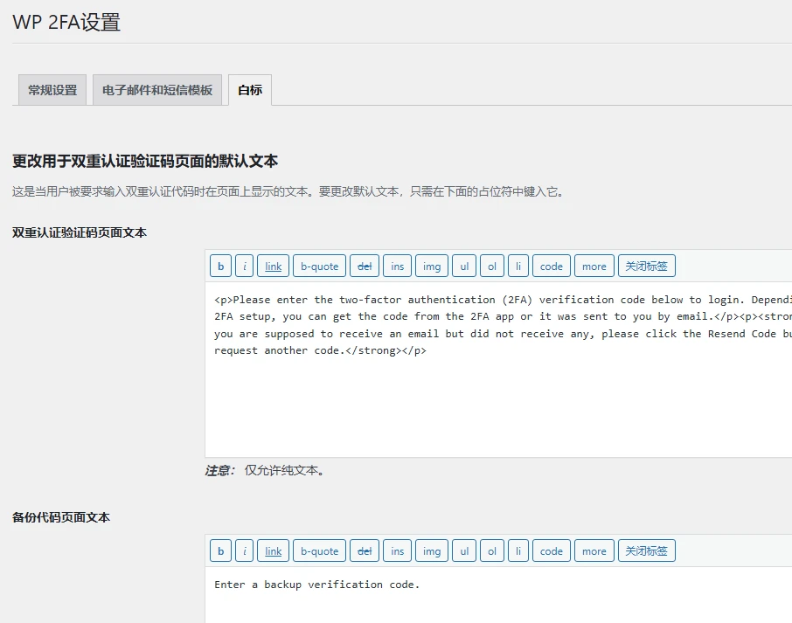Apply strikethrough with the del button
Screen dimensions: 792x623
365,266
